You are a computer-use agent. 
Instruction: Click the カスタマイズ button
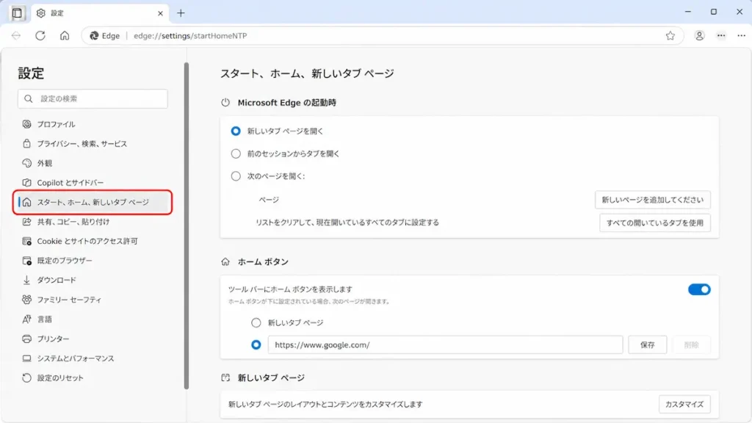point(684,405)
